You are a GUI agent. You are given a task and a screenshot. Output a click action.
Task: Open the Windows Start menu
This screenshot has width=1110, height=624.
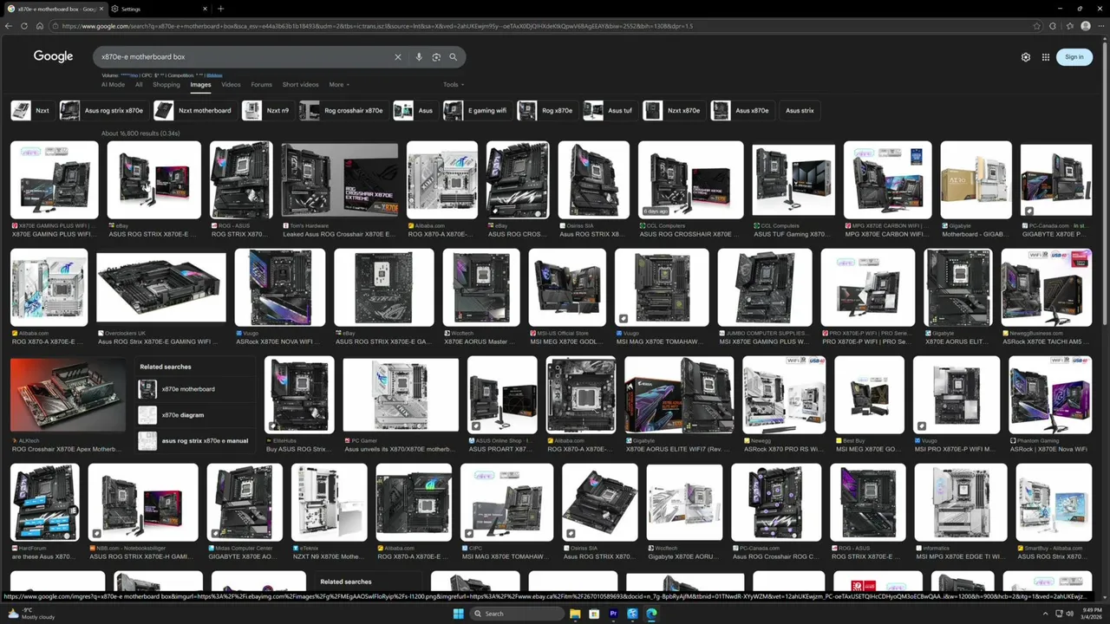click(459, 614)
